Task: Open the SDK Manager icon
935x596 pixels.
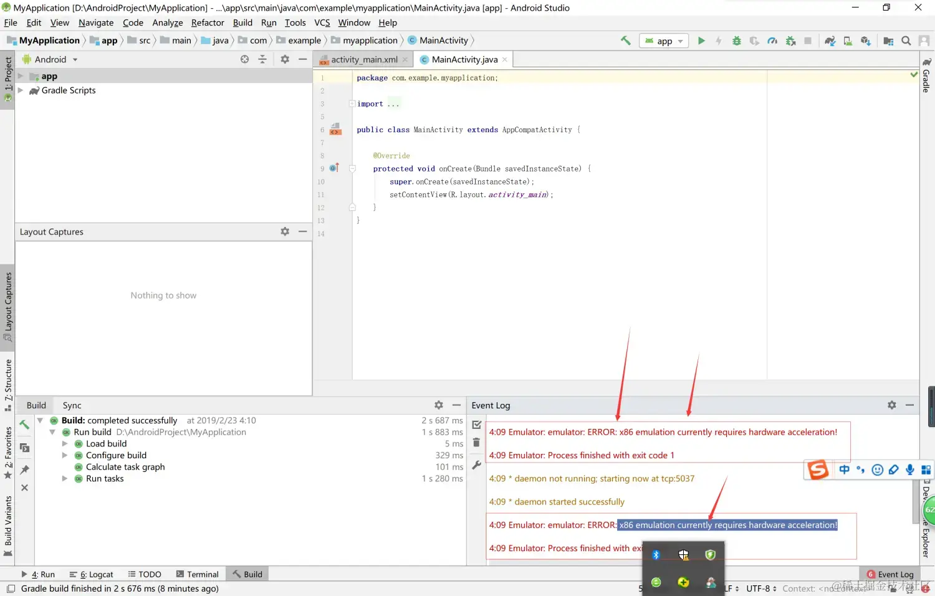Action: tap(866, 41)
